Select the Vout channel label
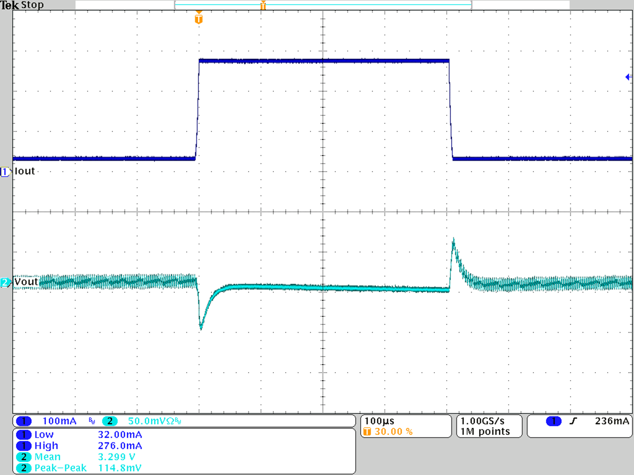This screenshot has width=634, height=475. coord(25,281)
